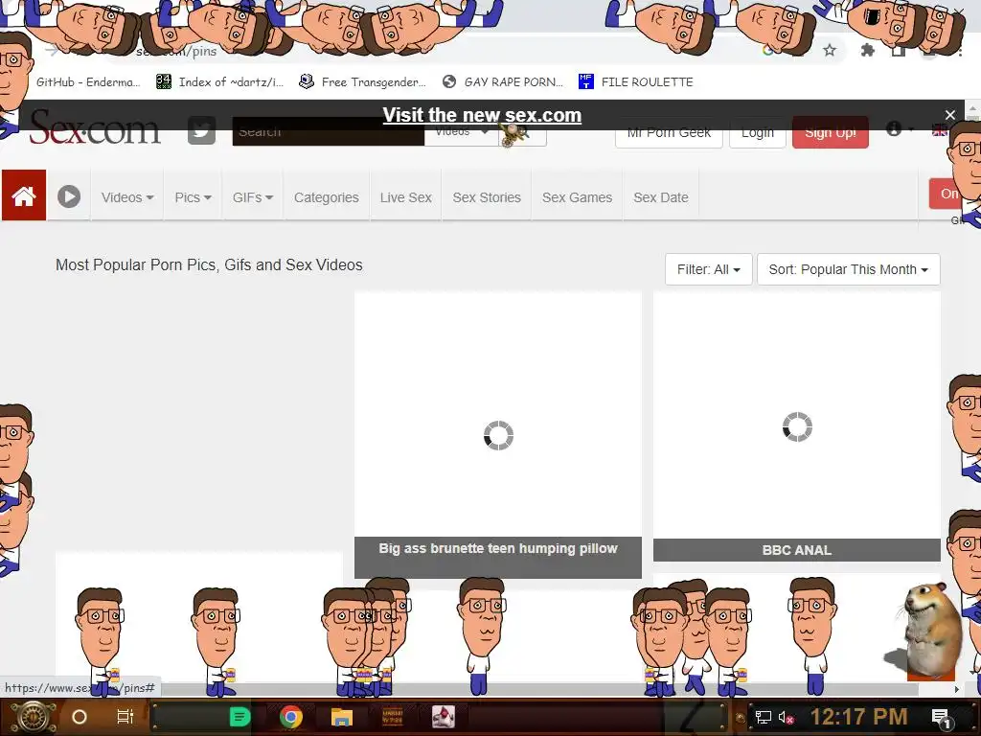This screenshot has height=736, width=981.
Task: Click the horizontal scrollbar right arrow
Action: [957, 690]
